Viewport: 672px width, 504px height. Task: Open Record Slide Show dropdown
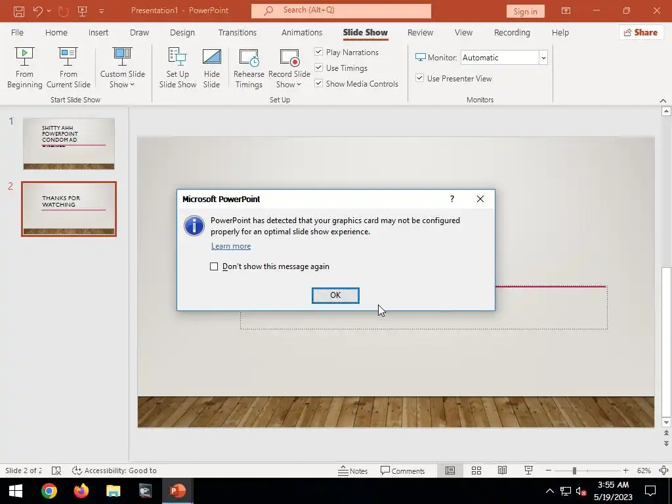click(289, 68)
